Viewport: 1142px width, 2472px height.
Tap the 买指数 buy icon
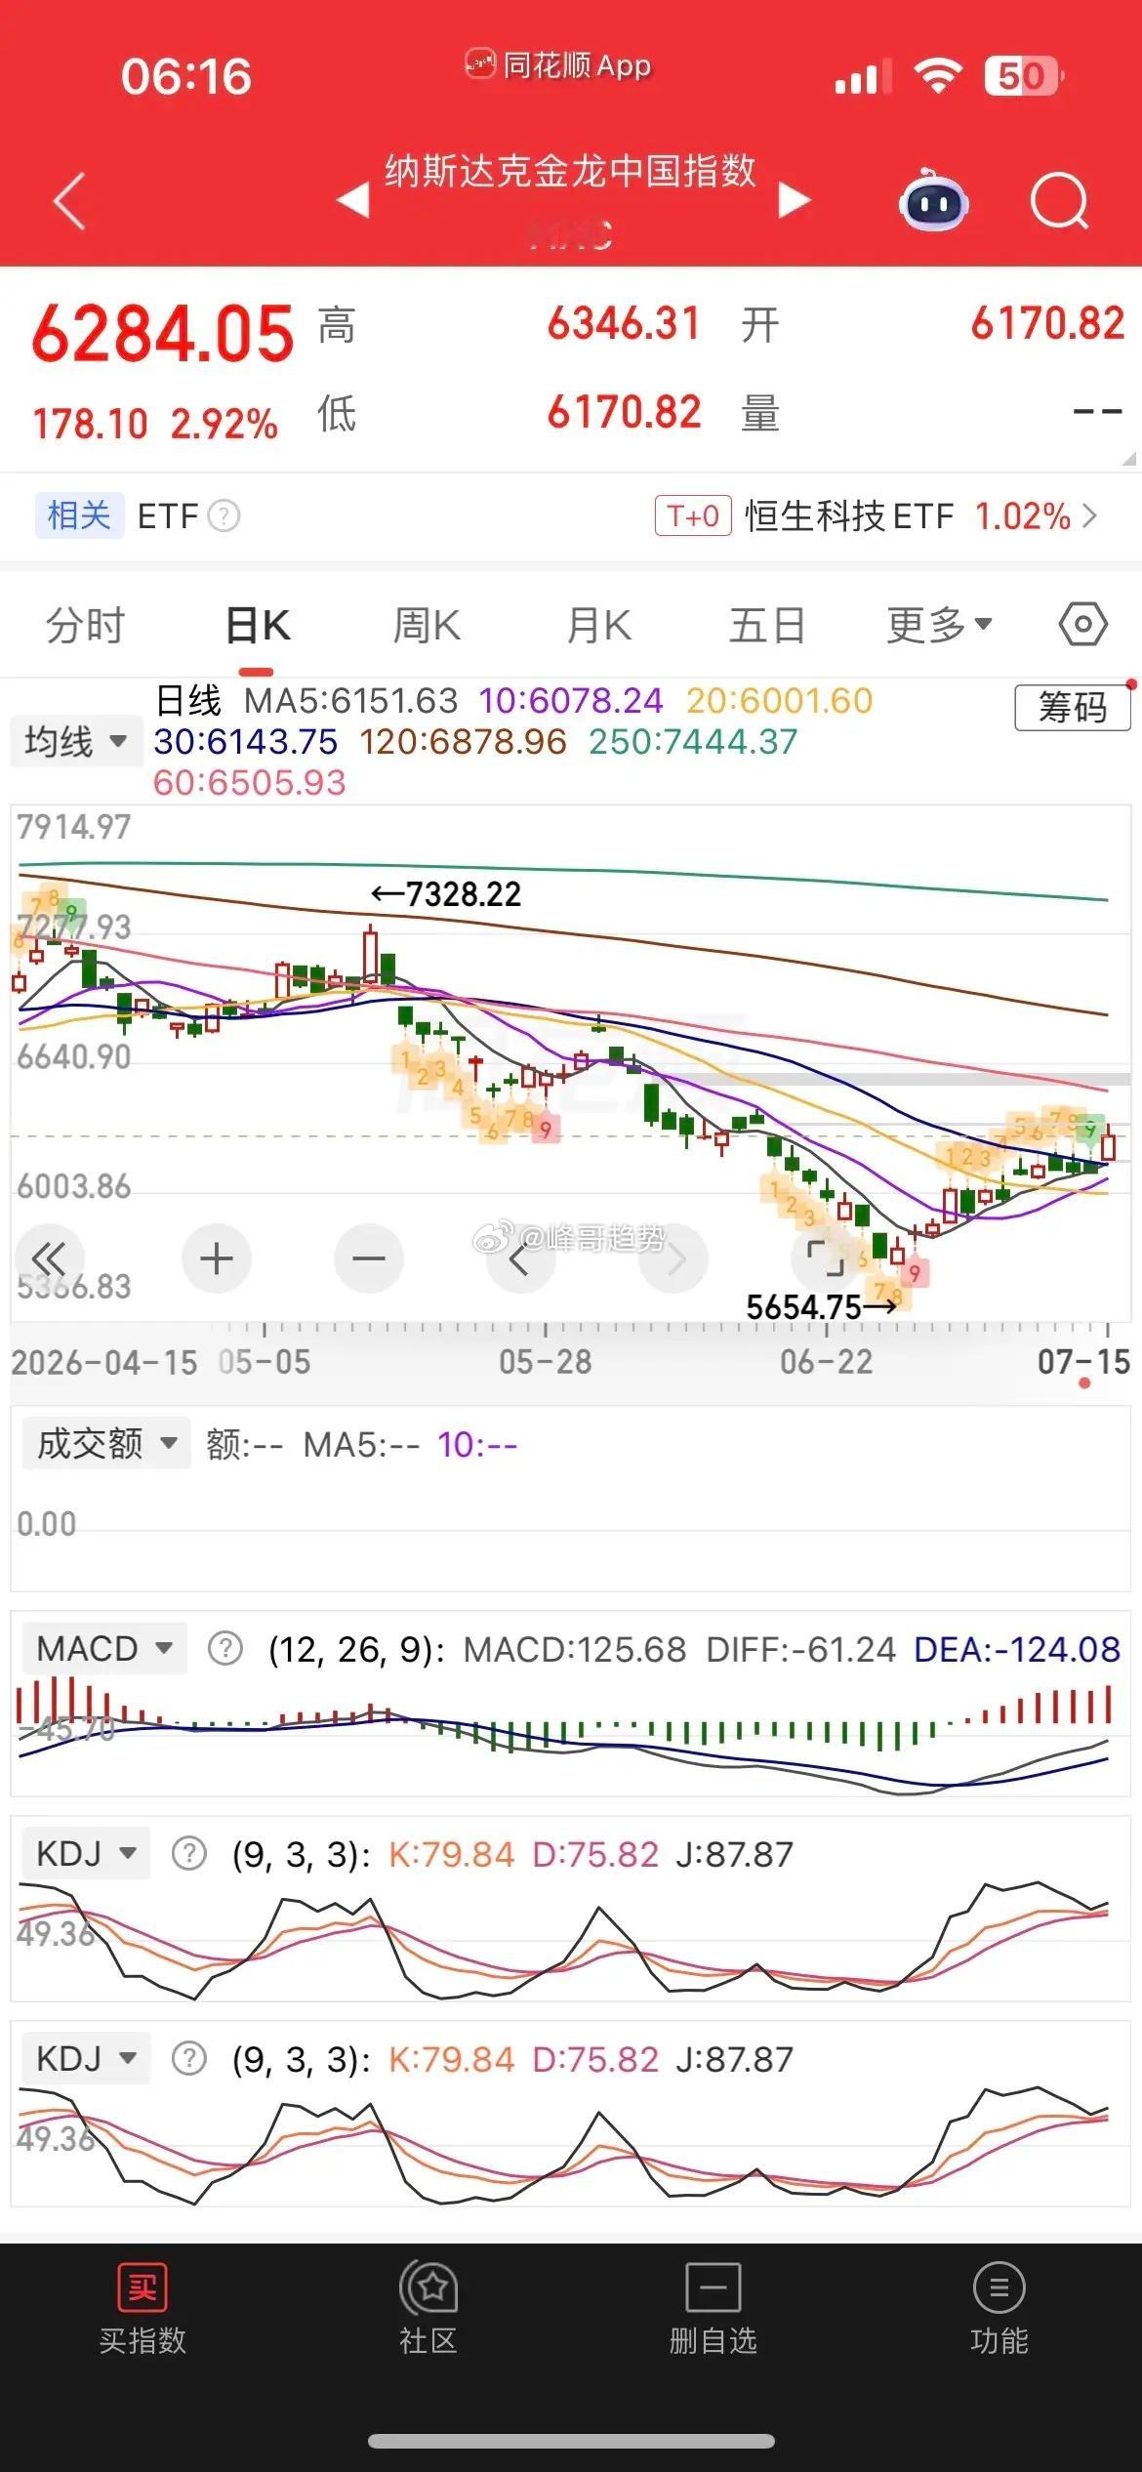pyautogui.click(x=143, y=2310)
